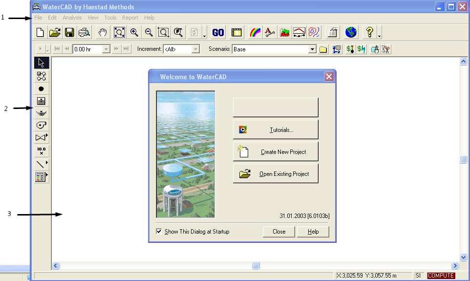Click the Zoom Out magnifier
Viewport: 470px width, 281px height.
(x=149, y=32)
